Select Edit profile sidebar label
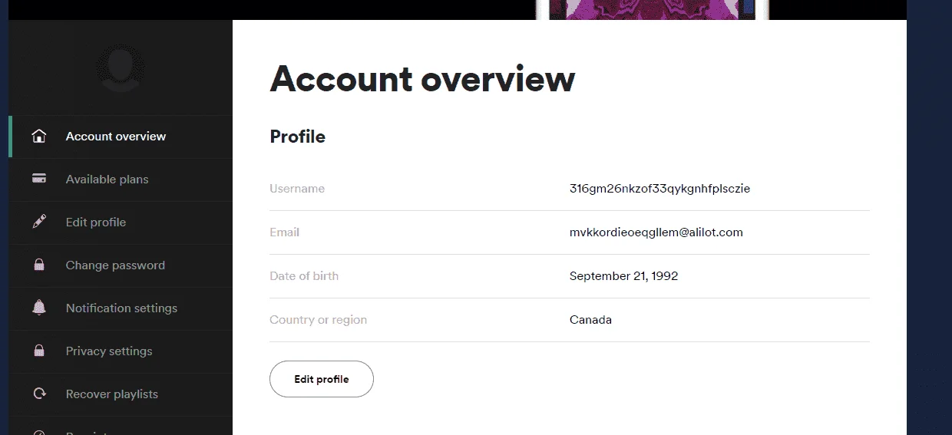Screen dimensions: 952x435 pos(96,222)
